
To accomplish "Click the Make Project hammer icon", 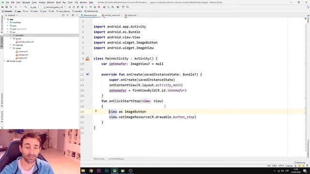I will tap(26, 7).
